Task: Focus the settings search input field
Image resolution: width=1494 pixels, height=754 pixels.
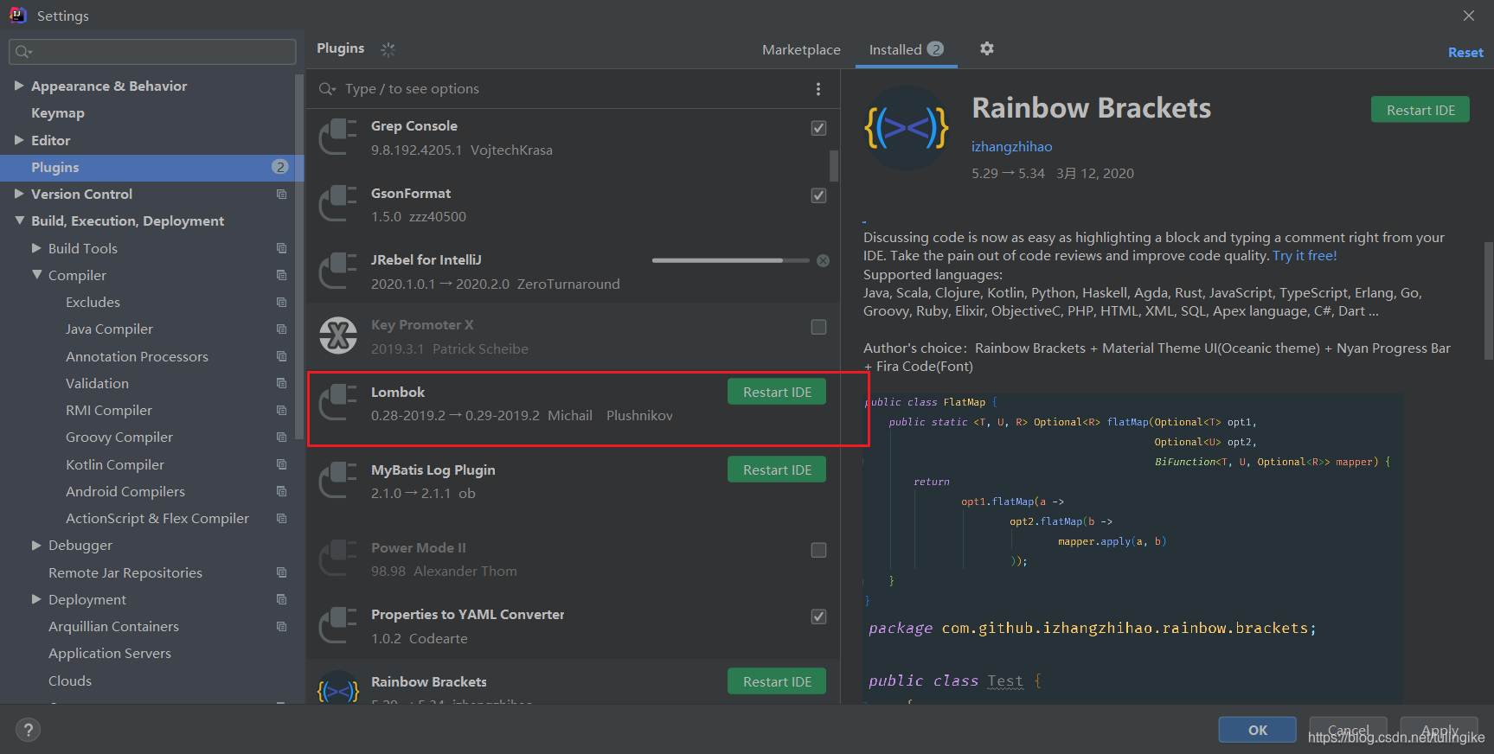Action: pos(152,52)
